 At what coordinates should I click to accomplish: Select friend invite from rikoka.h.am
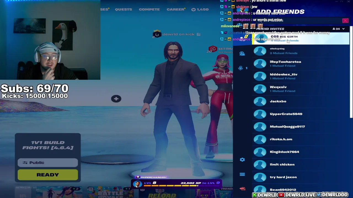point(301,139)
